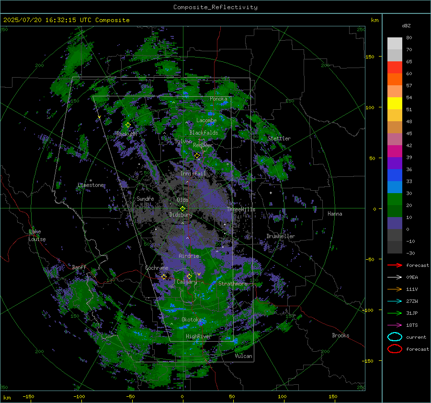
Task: Click the Brooks city label
Action: coord(340,335)
